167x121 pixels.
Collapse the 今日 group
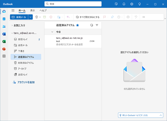tap(52, 32)
